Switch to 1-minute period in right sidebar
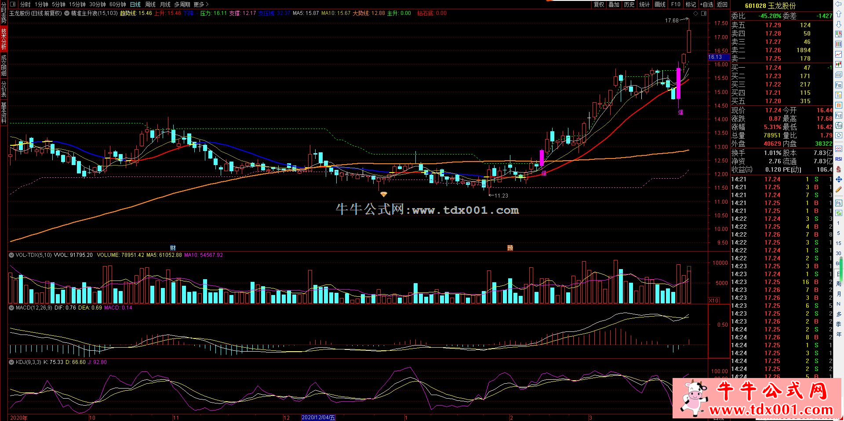The height and width of the screenshot is (421, 844). pyautogui.click(x=839, y=223)
